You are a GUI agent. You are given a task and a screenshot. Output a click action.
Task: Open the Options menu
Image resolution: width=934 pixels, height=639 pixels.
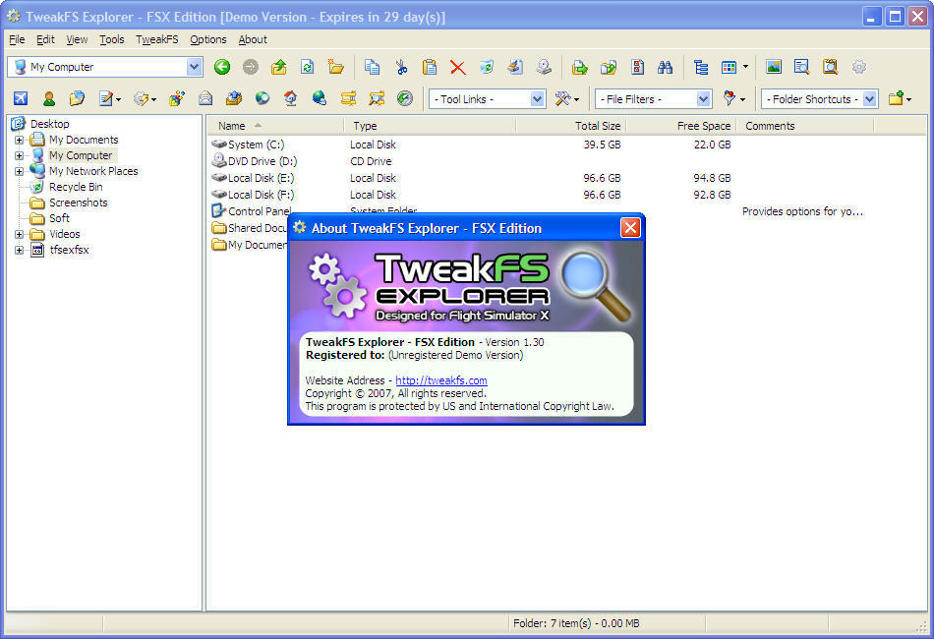207,39
